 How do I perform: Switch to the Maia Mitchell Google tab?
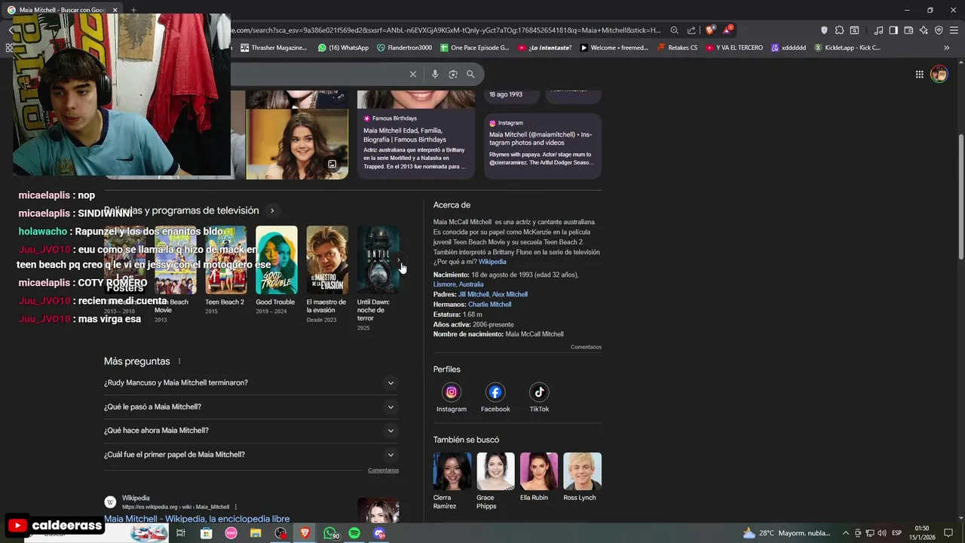click(x=62, y=10)
